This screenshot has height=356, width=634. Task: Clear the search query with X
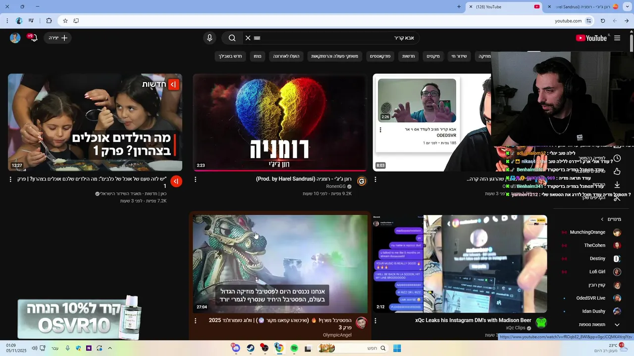pos(248,38)
